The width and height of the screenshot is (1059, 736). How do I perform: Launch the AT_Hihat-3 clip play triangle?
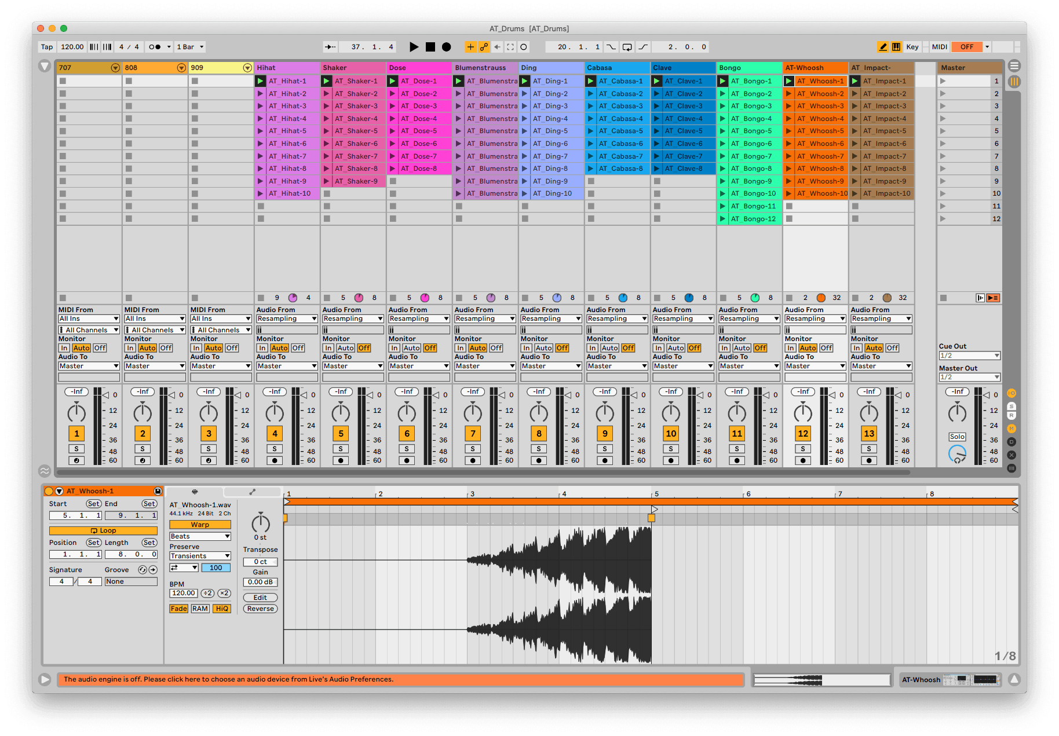coord(261,106)
